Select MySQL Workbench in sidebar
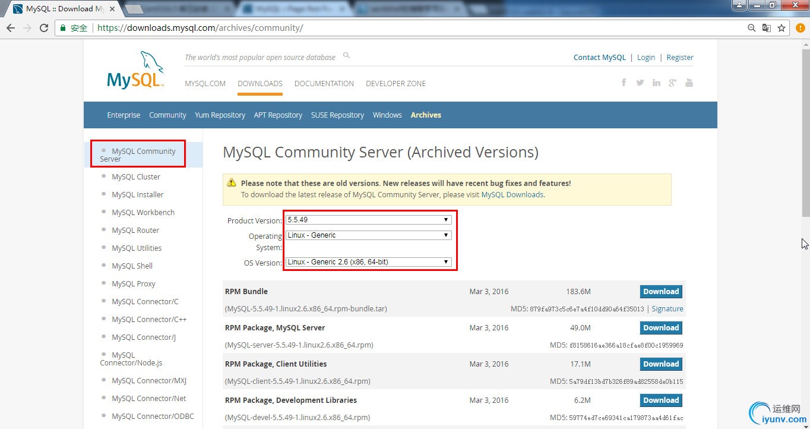The width and height of the screenshot is (810, 429). [143, 213]
